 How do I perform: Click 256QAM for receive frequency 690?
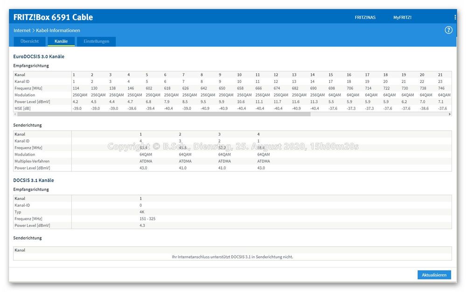click(x=317, y=95)
